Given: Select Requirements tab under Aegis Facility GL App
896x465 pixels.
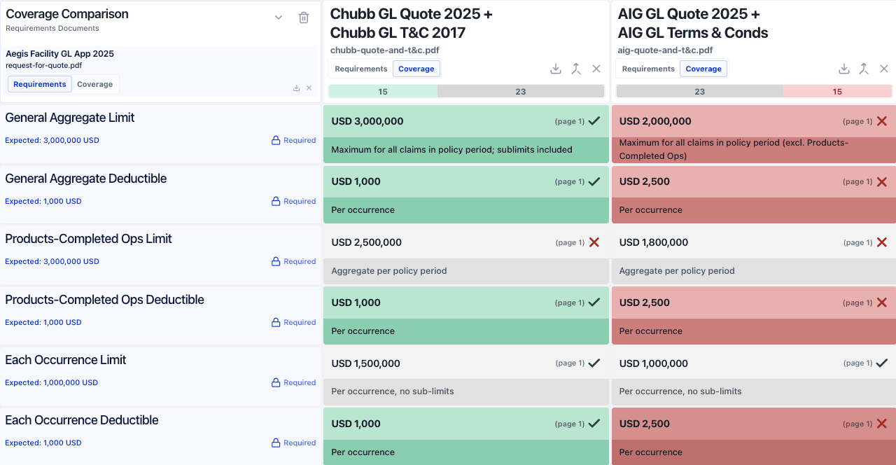Looking at the screenshot, I should 40,84.
